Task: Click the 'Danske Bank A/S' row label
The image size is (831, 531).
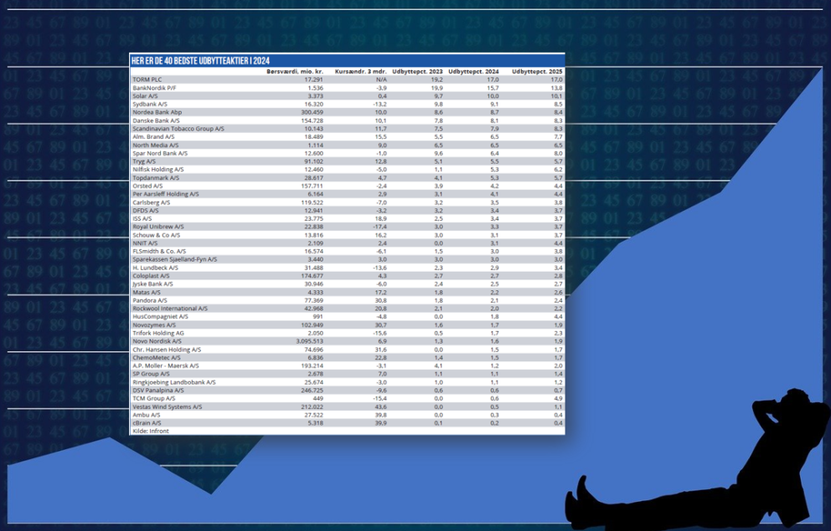Action: click(x=156, y=120)
